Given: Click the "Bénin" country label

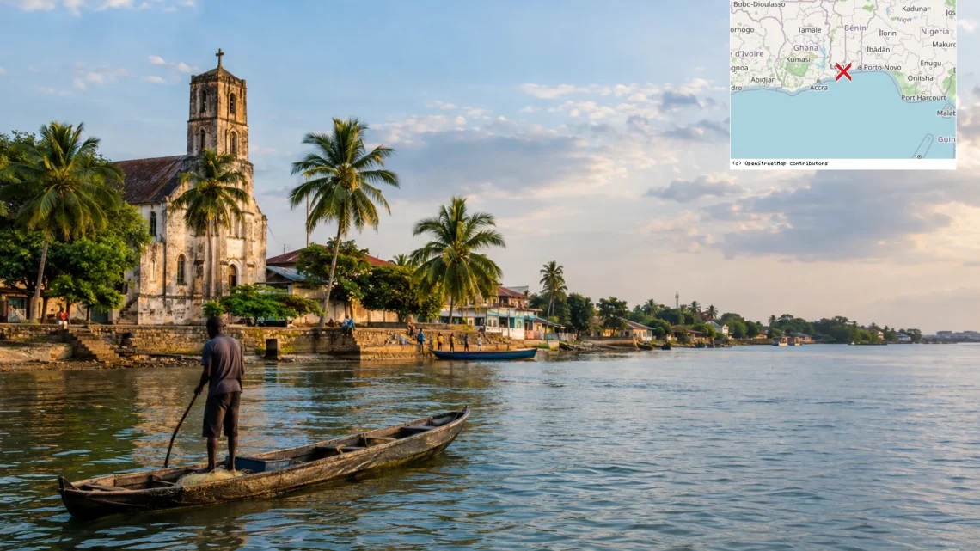Looking at the screenshot, I should click(x=855, y=28).
